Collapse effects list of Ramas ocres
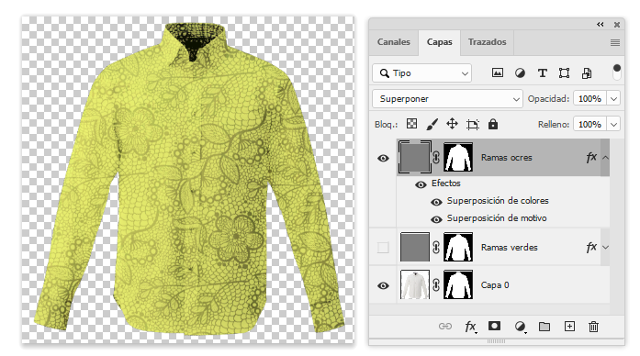The height and width of the screenshot is (356, 640). click(x=605, y=158)
